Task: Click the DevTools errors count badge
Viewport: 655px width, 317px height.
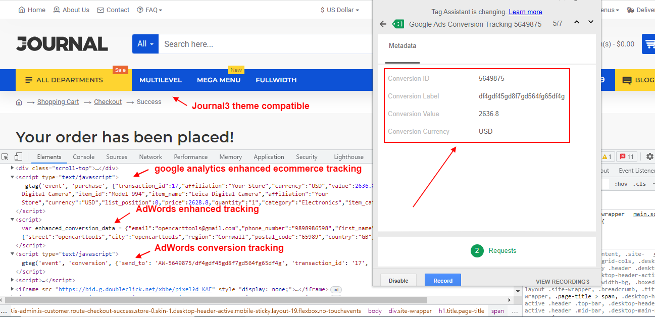Action: click(628, 156)
